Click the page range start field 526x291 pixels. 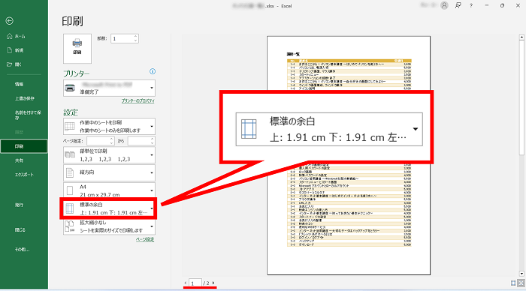[98, 141]
